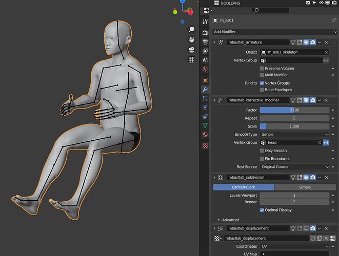
Task: Adjust the Scale 1.000 slider
Action: click(x=294, y=126)
